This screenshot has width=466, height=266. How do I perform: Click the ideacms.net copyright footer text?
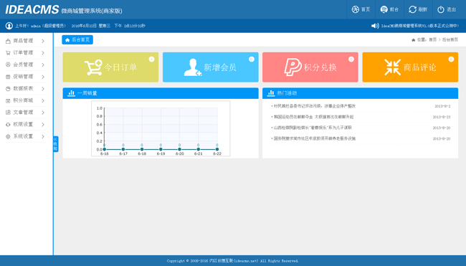pyautogui.click(x=233, y=261)
